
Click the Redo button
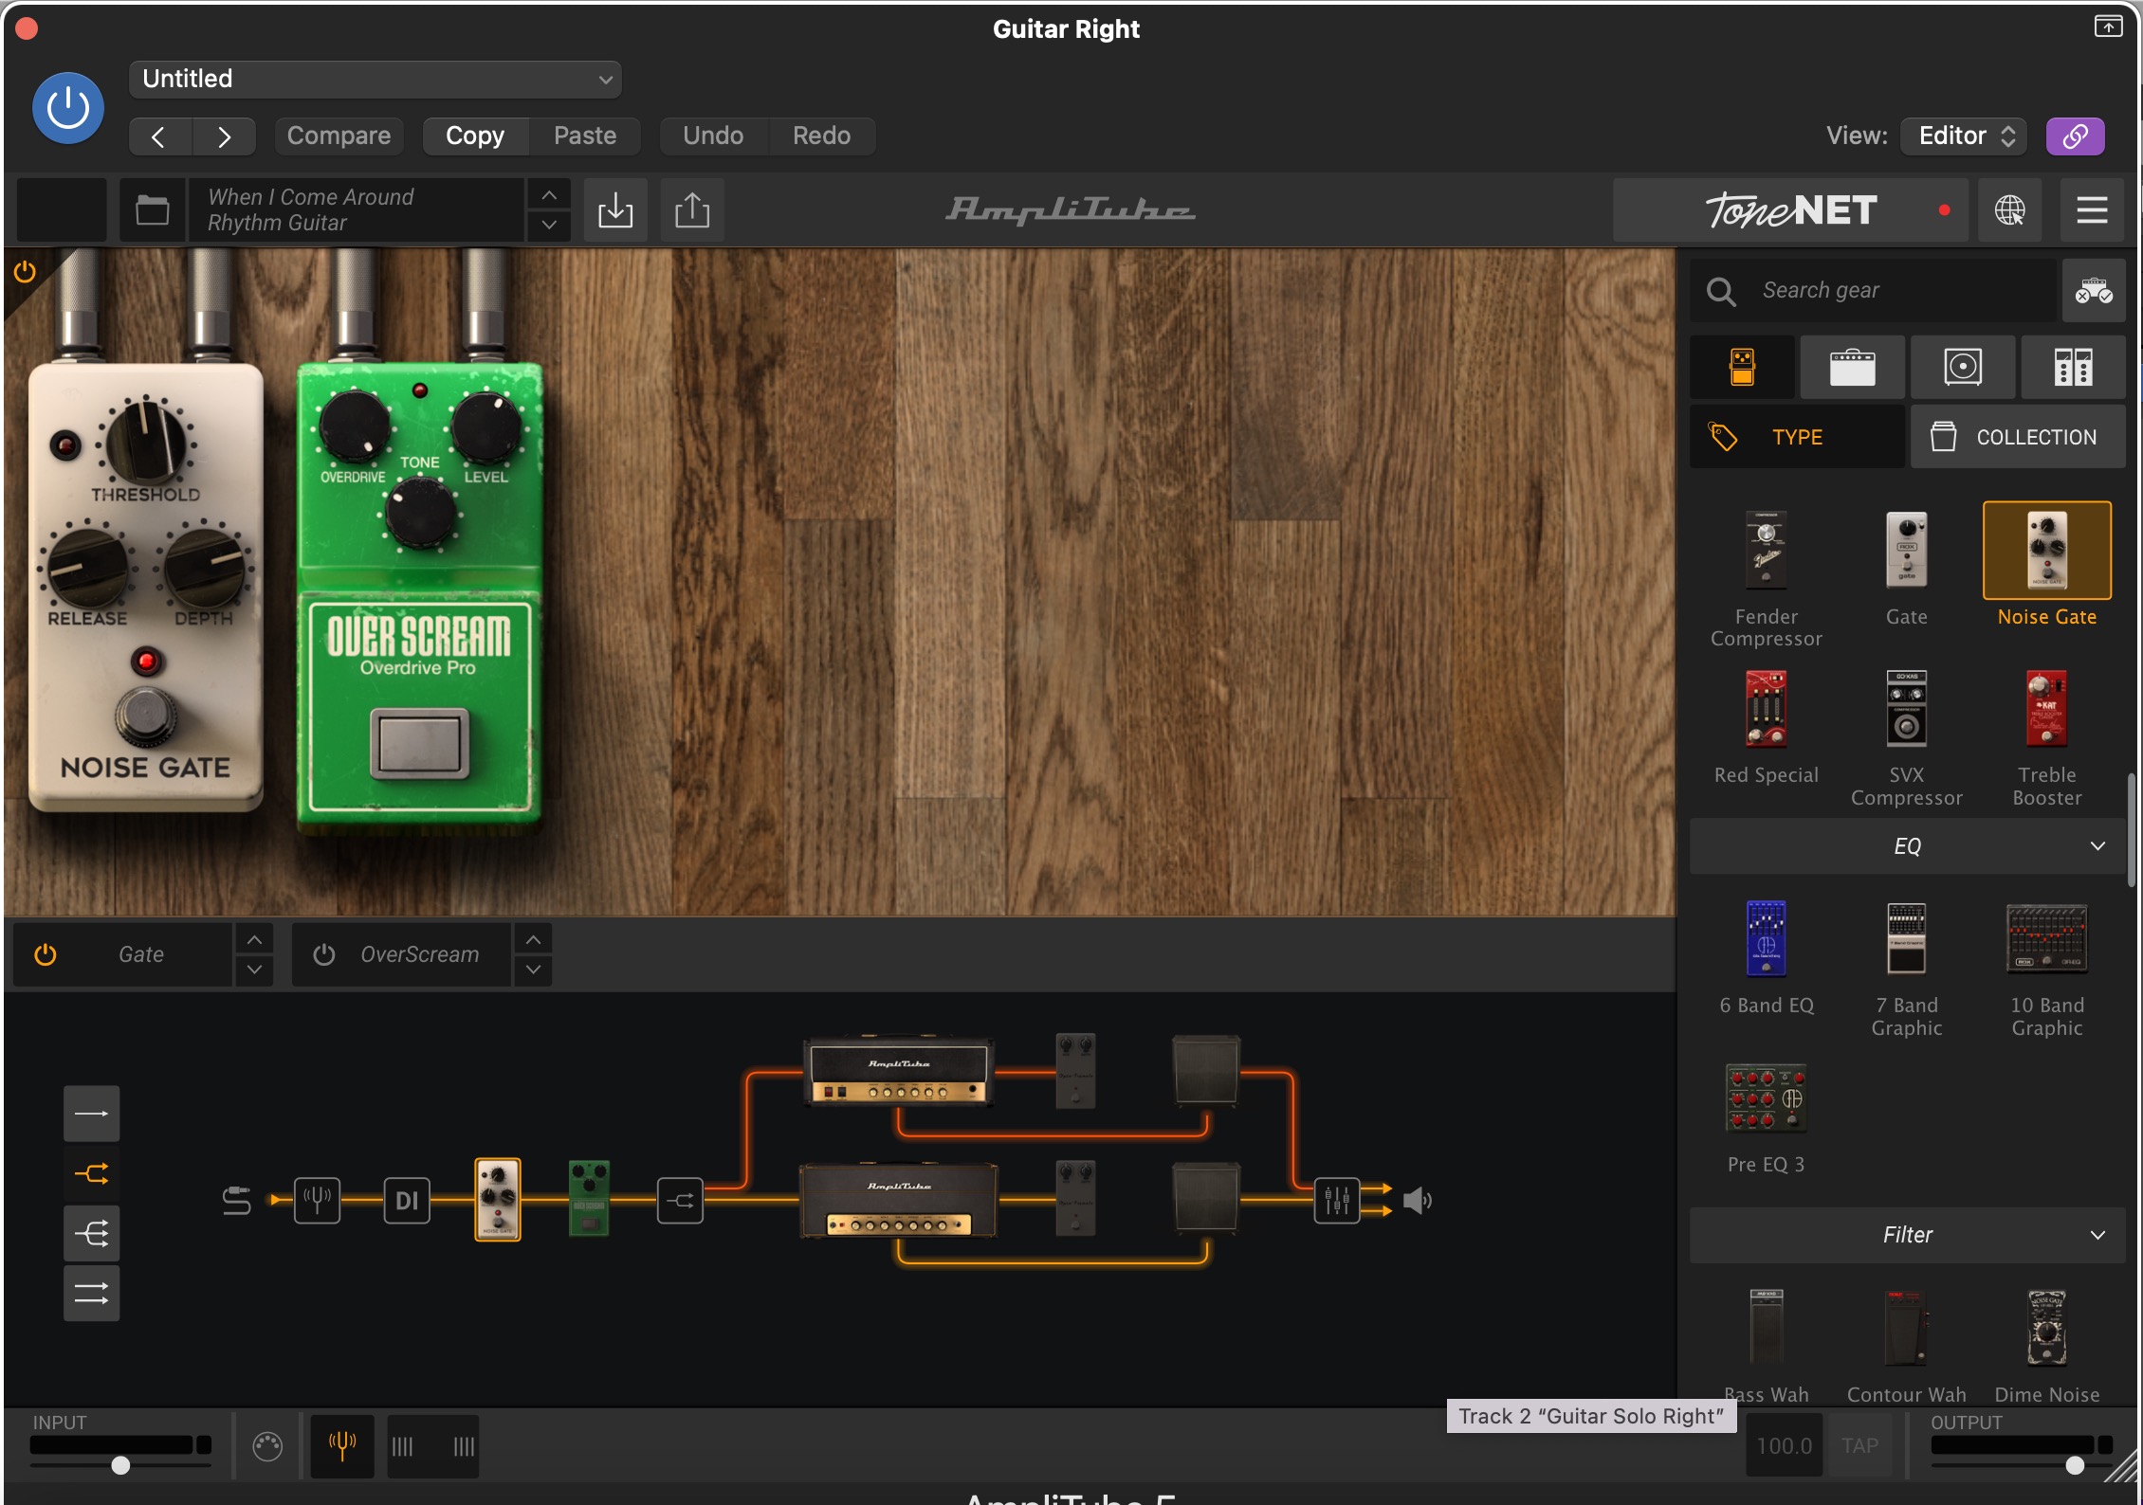821,136
